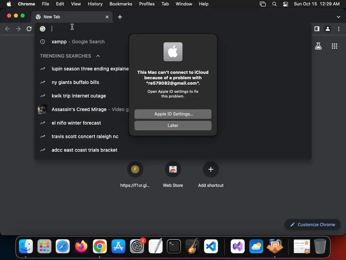The image size is (346, 260).
Task: Open App Store from the Dock
Action: point(118,246)
